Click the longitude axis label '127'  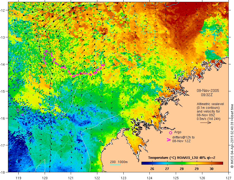(x=228, y=178)
